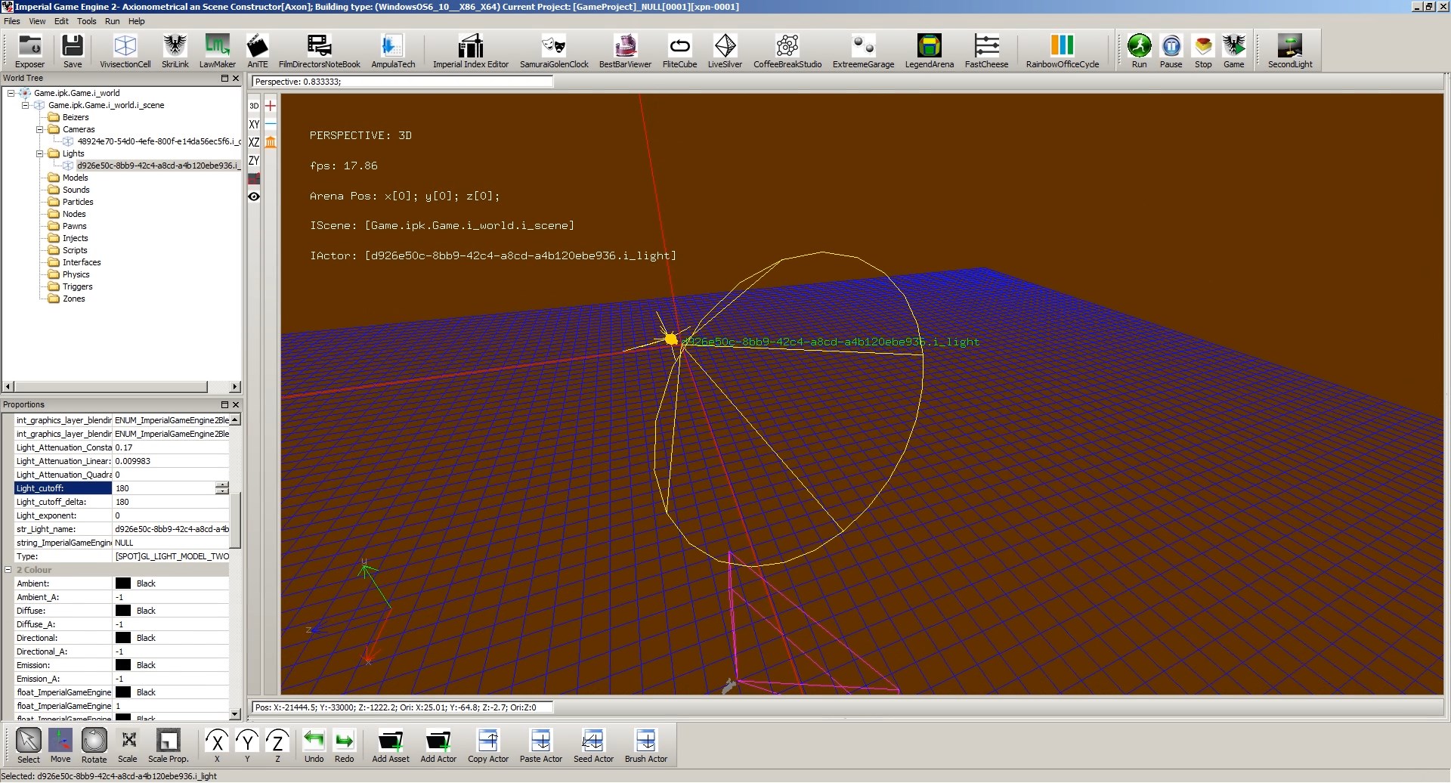Open the SecondLight tool
Screen dimensions: 1451x783
pyautogui.click(x=1290, y=51)
